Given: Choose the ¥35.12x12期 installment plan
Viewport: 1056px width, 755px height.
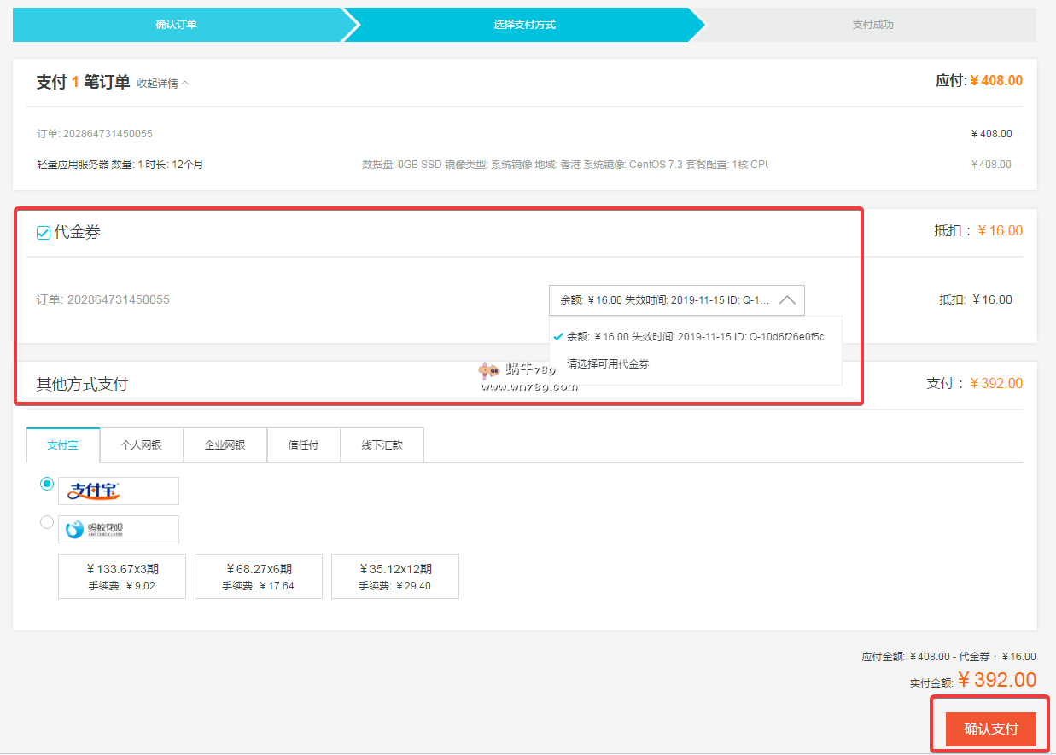Looking at the screenshot, I should [395, 577].
